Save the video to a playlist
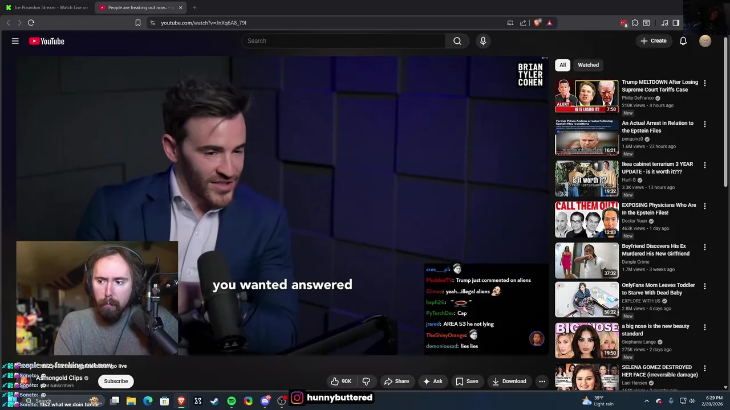 coord(467,382)
